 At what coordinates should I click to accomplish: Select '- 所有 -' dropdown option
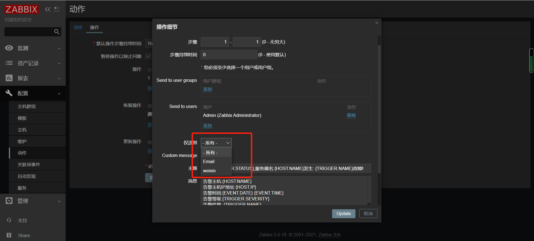(x=216, y=153)
